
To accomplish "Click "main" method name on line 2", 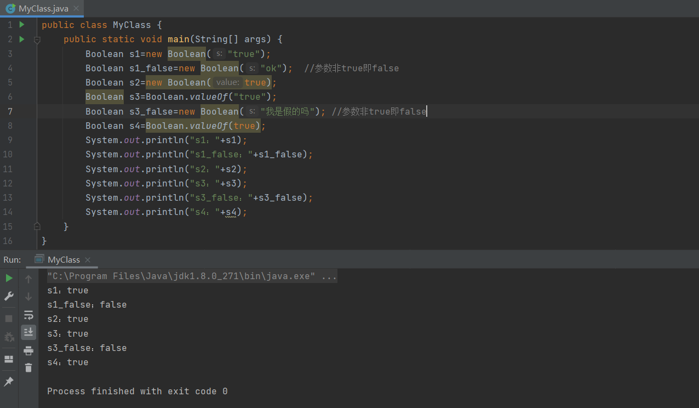I will point(179,39).
